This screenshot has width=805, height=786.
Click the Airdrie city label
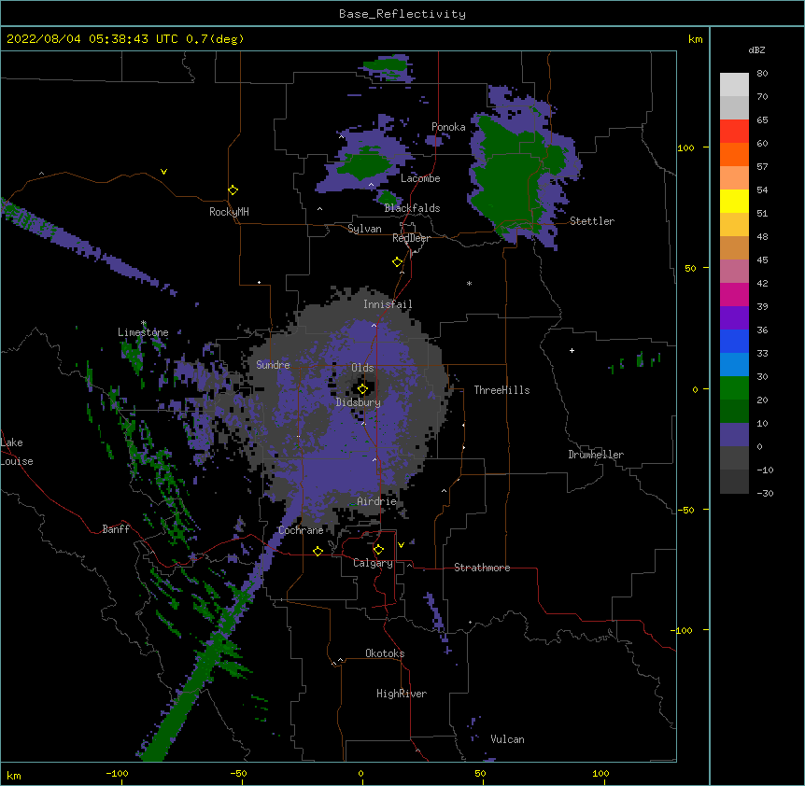[377, 501]
